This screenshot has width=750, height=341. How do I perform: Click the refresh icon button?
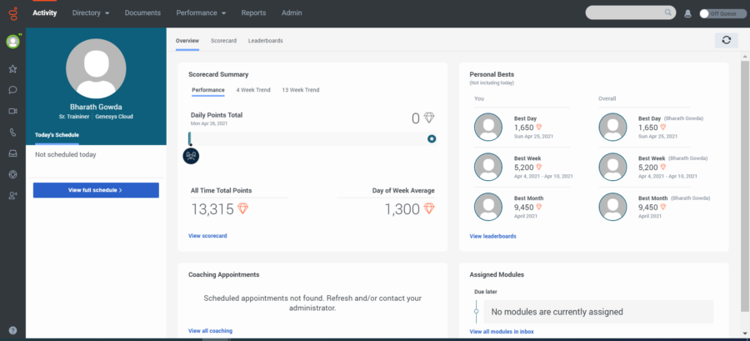726,40
